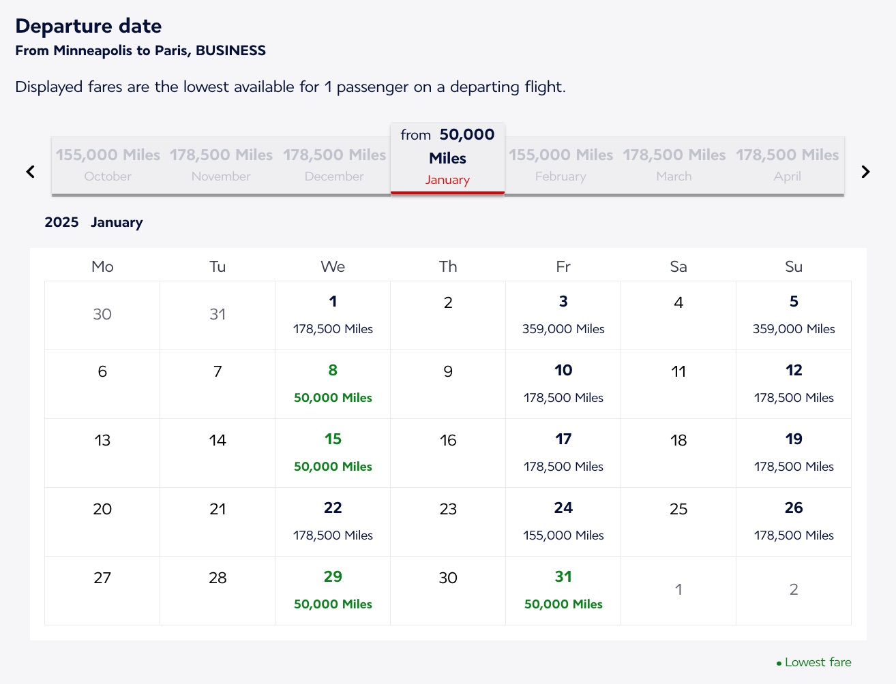Switch to the October month tab
This screenshot has height=684, width=896.
point(108,165)
